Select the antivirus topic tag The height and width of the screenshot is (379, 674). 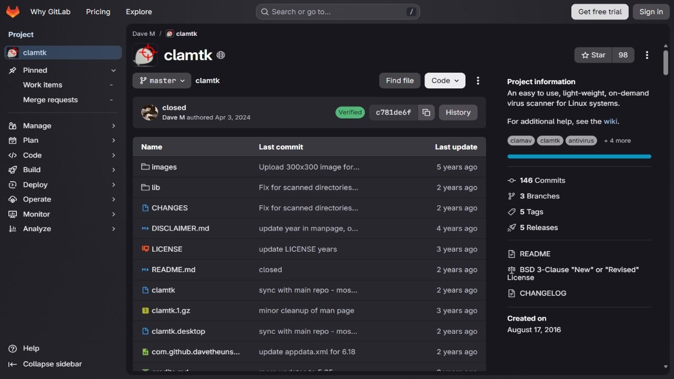[x=582, y=141]
